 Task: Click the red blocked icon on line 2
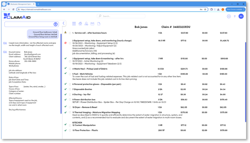[65, 43]
